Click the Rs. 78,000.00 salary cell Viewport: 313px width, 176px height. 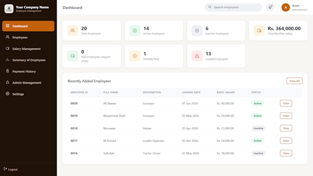(x=225, y=153)
